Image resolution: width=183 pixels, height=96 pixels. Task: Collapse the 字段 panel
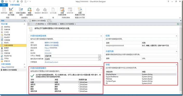point(177,65)
